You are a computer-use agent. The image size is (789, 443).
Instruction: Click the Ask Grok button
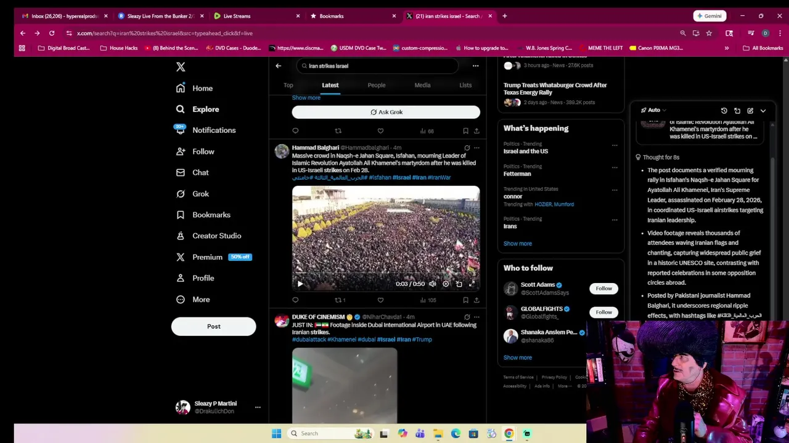[x=386, y=112]
